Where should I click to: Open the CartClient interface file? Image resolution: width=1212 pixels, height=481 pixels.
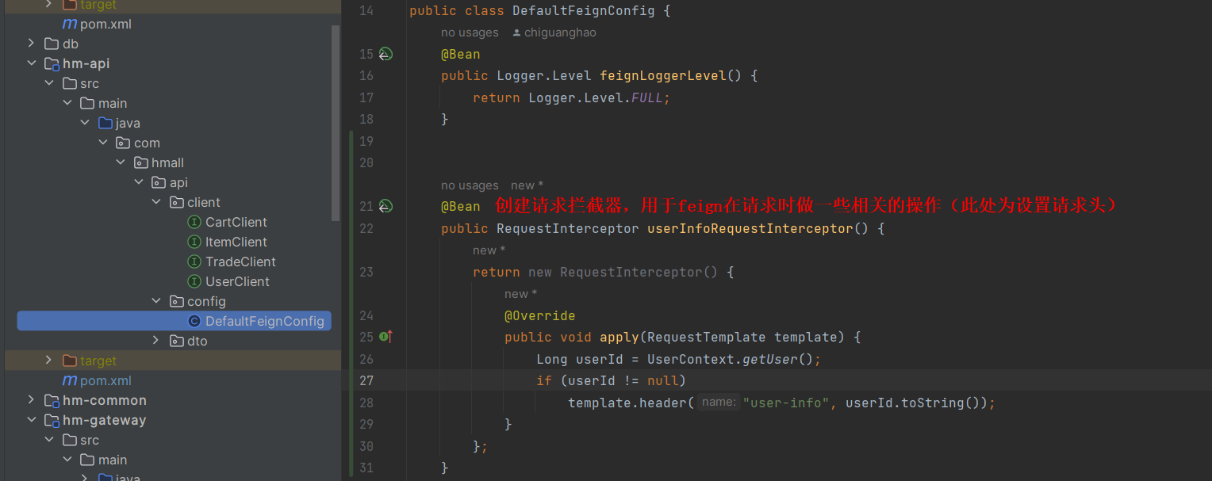point(236,222)
